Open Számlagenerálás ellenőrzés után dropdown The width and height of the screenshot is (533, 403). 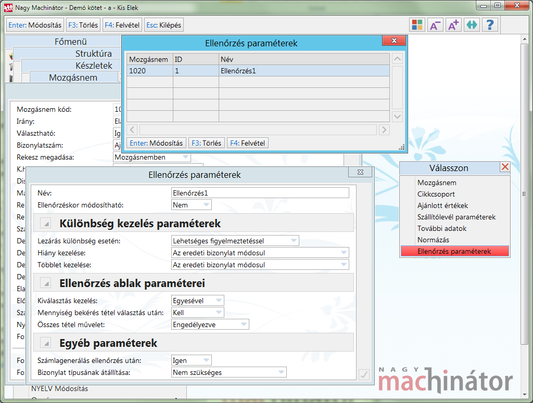tap(192, 360)
